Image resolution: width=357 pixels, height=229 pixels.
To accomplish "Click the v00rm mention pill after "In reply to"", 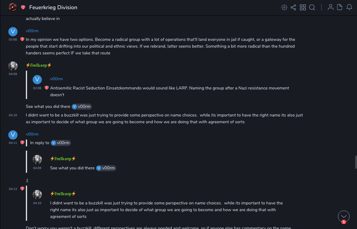I will tap(61, 143).
